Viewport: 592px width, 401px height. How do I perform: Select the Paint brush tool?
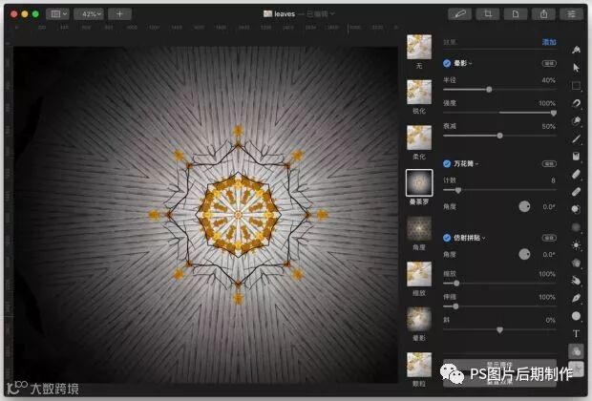tap(576, 139)
